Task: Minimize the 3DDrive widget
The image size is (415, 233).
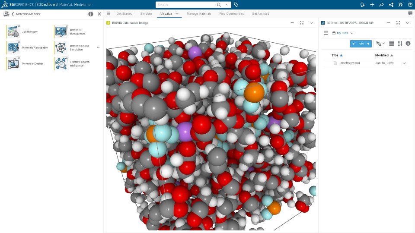Action: (x=389, y=23)
